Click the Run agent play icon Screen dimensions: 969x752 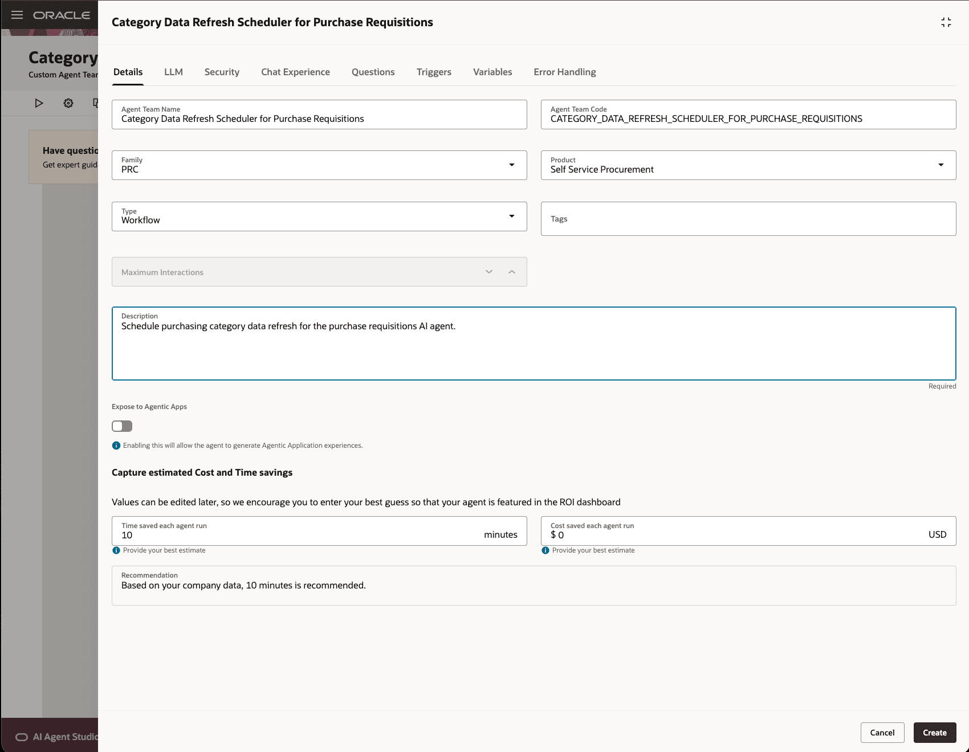(39, 103)
